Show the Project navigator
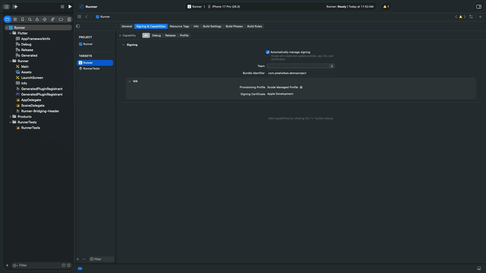The height and width of the screenshot is (273, 486). tap(7, 19)
